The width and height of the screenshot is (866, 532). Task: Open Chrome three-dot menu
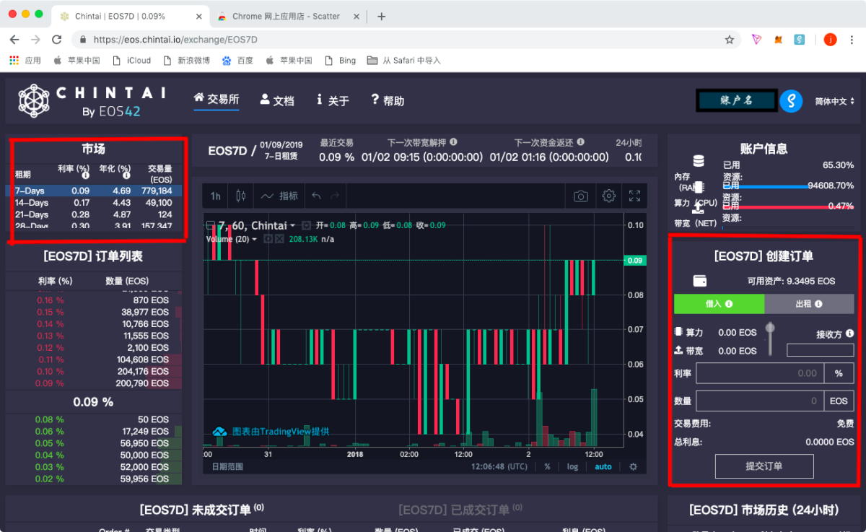pos(852,40)
